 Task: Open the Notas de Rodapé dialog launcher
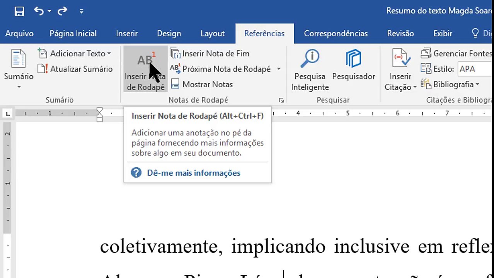point(281,100)
